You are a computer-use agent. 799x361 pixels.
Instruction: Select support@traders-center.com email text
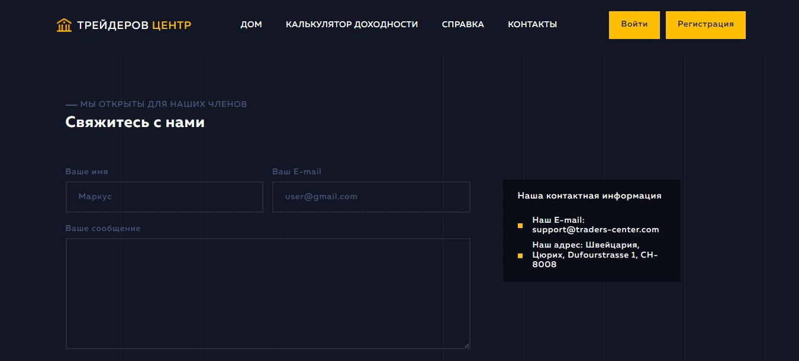(x=595, y=229)
